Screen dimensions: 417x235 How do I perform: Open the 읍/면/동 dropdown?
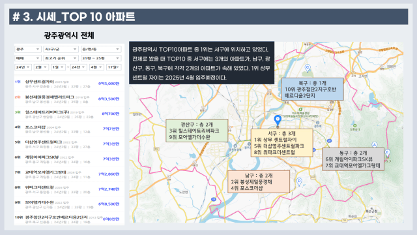click(101, 50)
